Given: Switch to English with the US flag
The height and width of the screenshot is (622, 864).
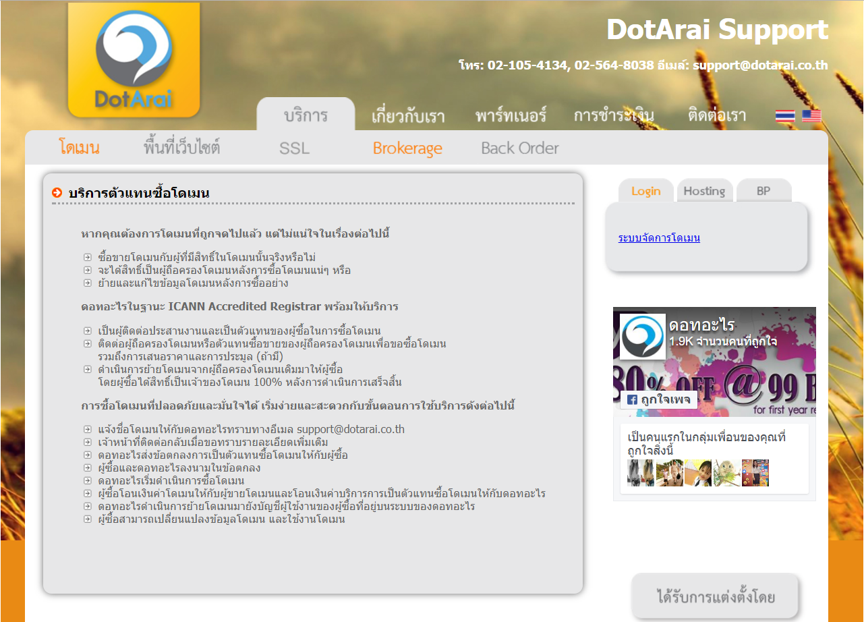Looking at the screenshot, I should 811,116.
